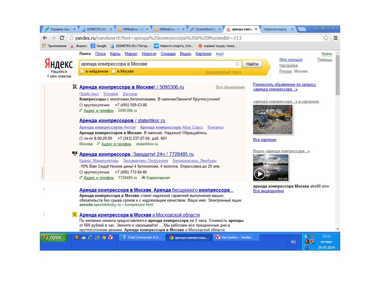Open the 'Аренда компрессоров / stalantikor.ru' ad

[122, 121]
